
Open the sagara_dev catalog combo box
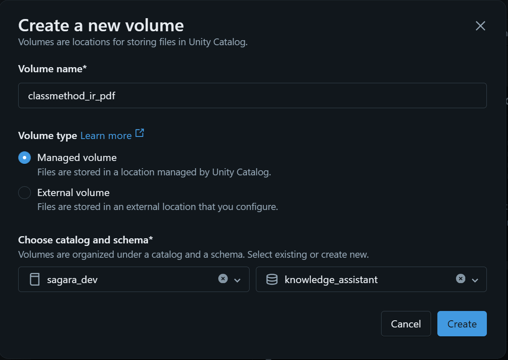point(127,279)
